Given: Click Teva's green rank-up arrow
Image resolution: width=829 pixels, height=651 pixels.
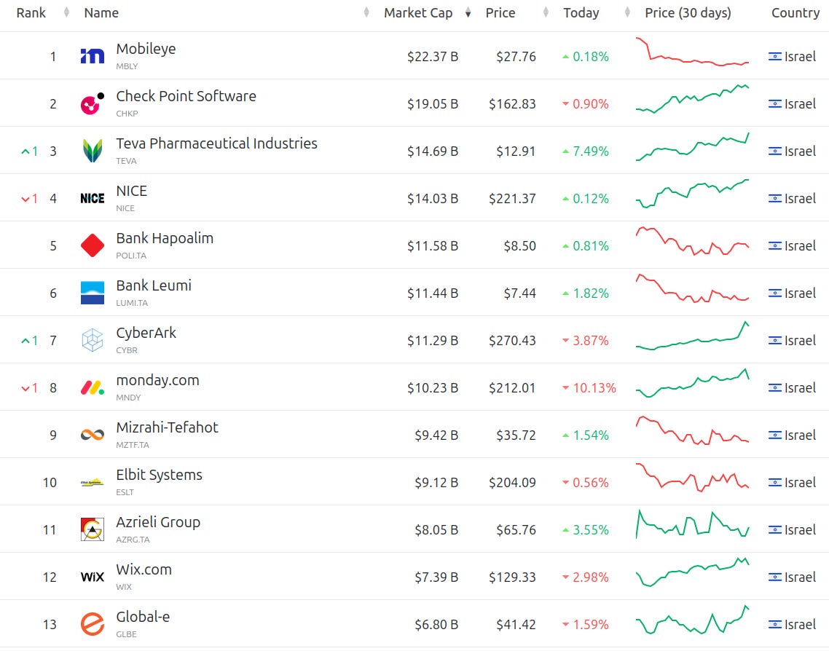Looking at the screenshot, I should pyautogui.click(x=25, y=151).
